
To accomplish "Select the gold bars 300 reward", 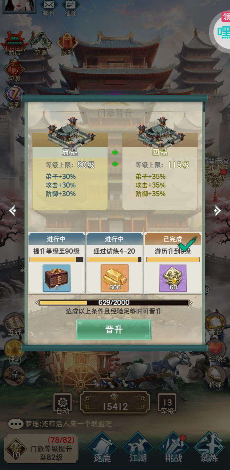I will coord(115,278).
